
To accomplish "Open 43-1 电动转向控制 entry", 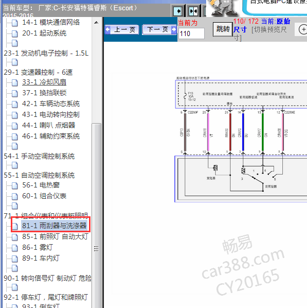I will coord(51,114).
